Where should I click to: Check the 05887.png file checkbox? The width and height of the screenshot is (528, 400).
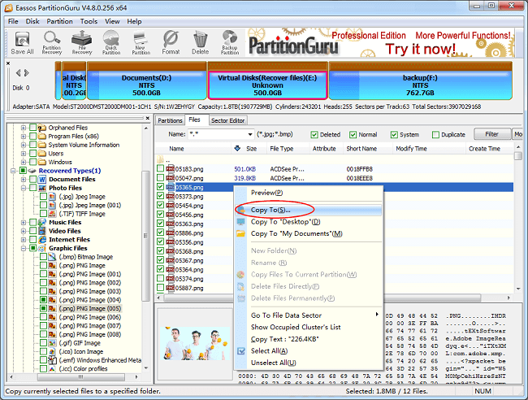160,288
